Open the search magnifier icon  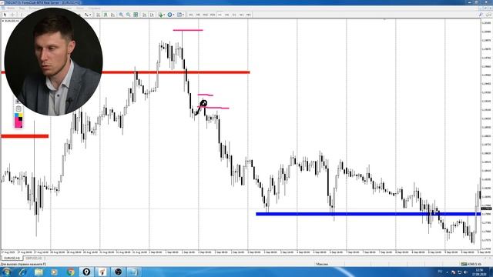click(481, 15)
